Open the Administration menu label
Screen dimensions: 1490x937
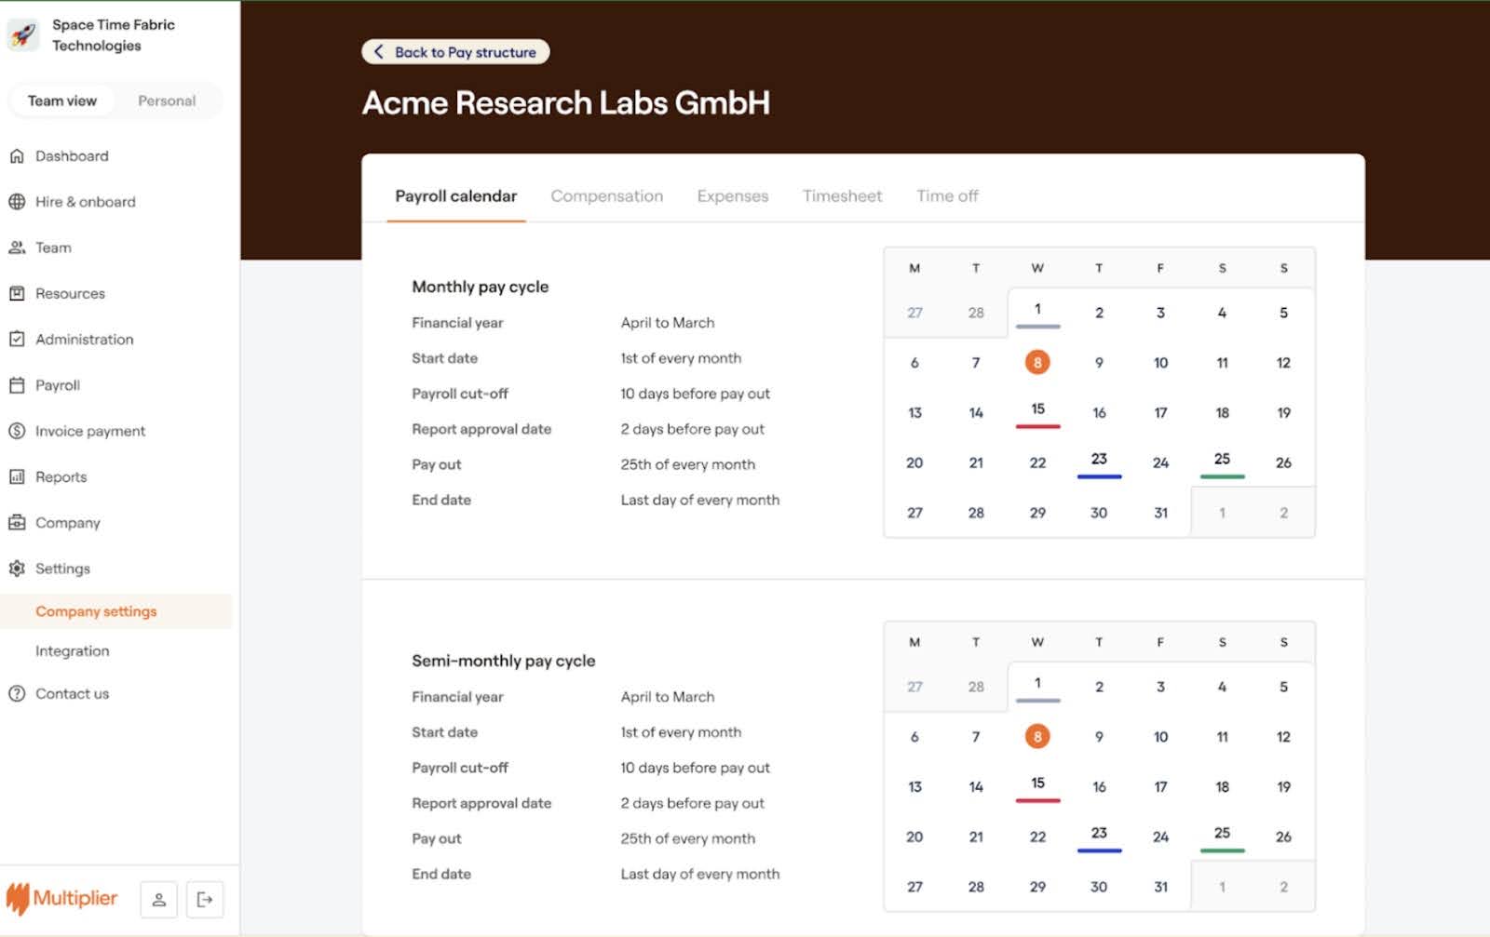(85, 340)
